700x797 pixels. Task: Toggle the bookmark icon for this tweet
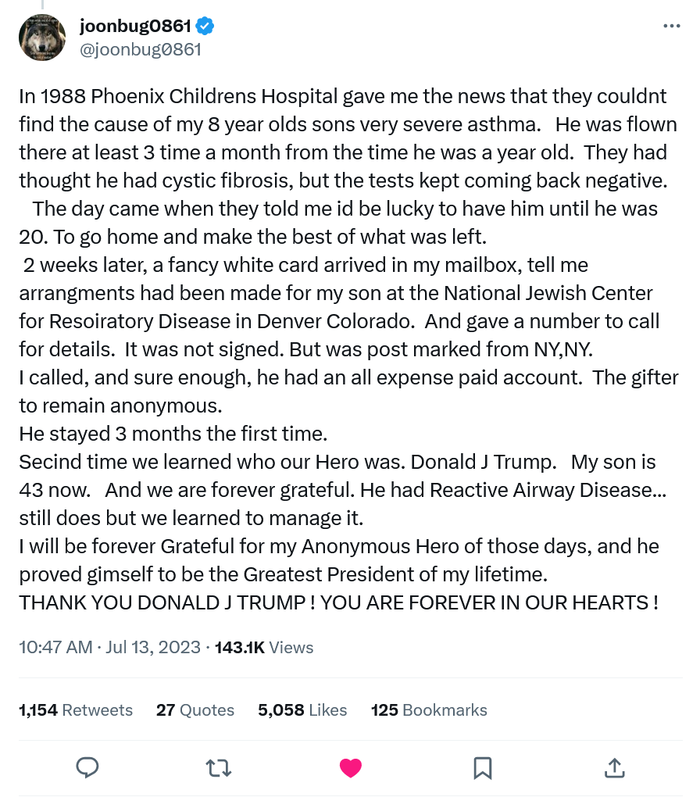point(483,767)
